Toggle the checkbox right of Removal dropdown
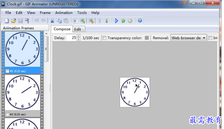The height and width of the screenshot is (129, 224). [210, 38]
